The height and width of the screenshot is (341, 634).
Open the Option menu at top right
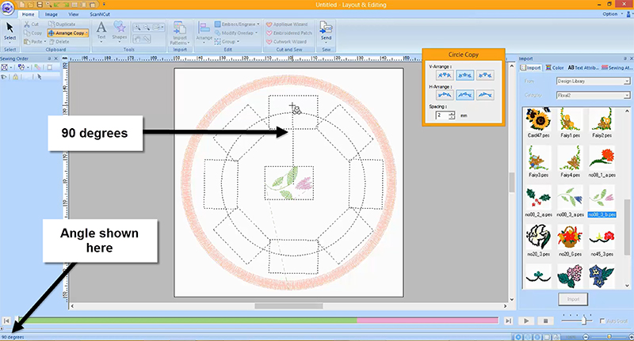[x=610, y=14]
